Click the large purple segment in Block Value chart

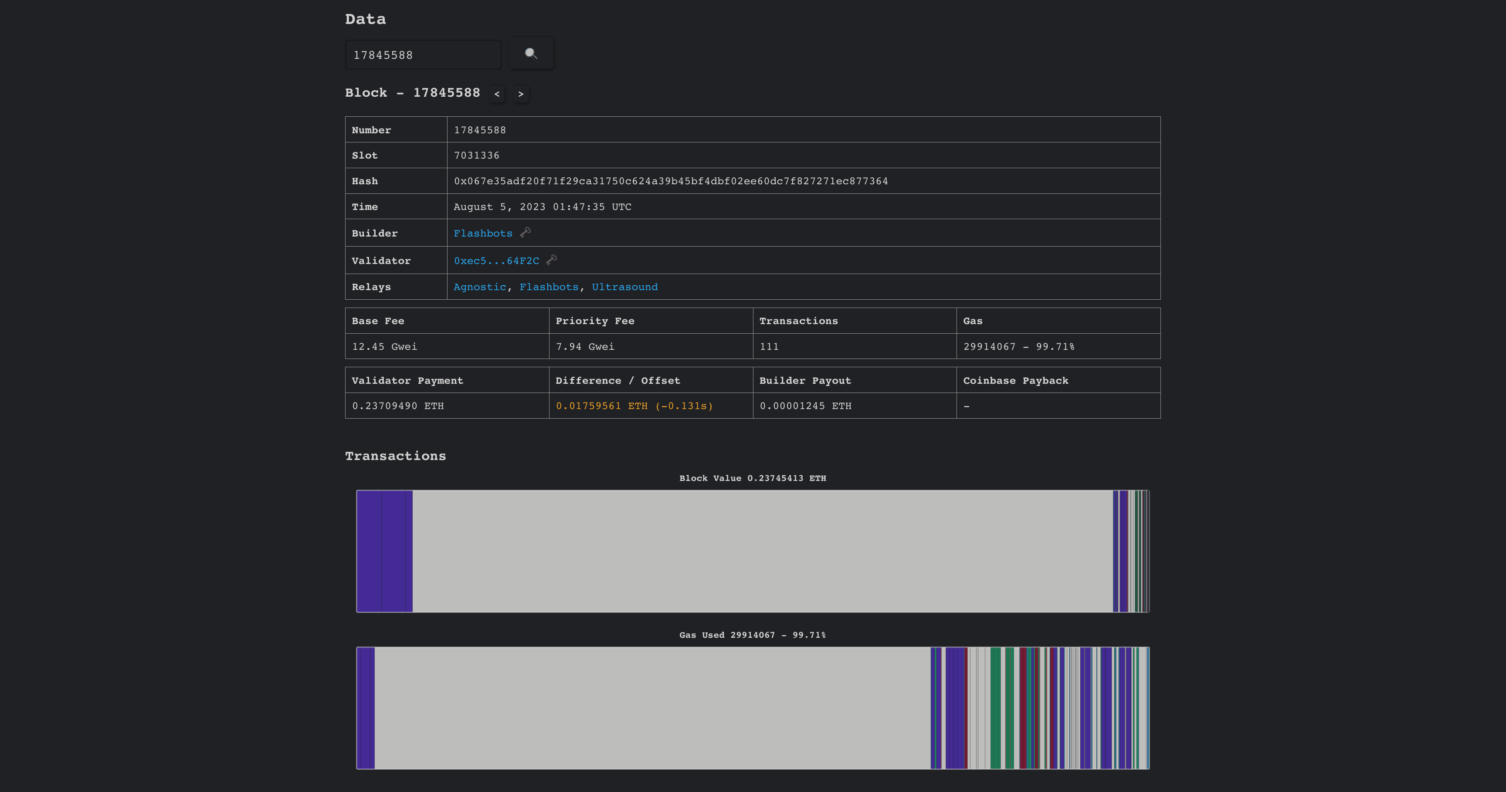[385, 551]
